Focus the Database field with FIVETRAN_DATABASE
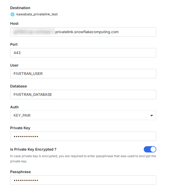This screenshot has height=189, width=174. 83,95
